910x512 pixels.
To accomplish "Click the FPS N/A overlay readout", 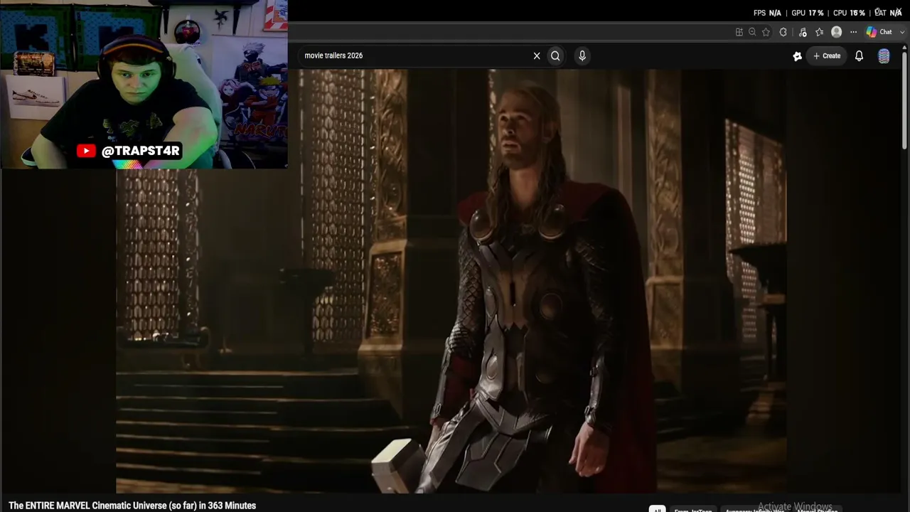I will (767, 13).
